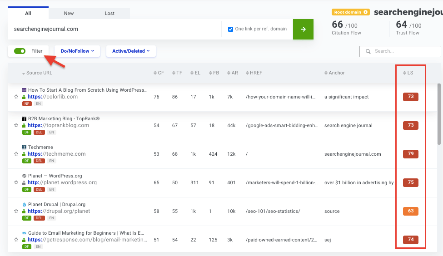This screenshot has width=443, height=256.
Task: Open the Do/NoFollow dropdown
Action: click(x=77, y=51)
